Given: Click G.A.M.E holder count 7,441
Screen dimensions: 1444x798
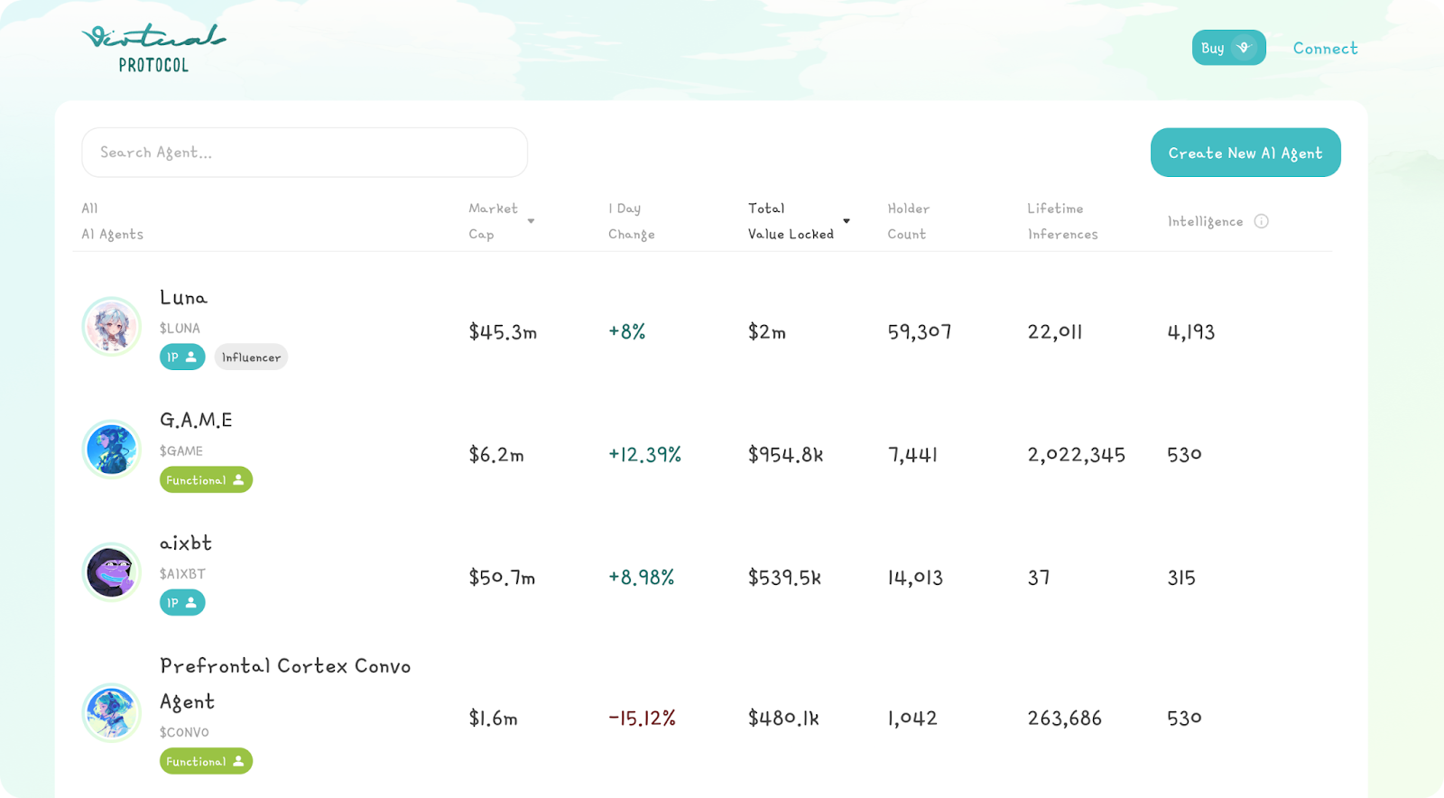Looking at the screenshot, I should tap(912, 455).
